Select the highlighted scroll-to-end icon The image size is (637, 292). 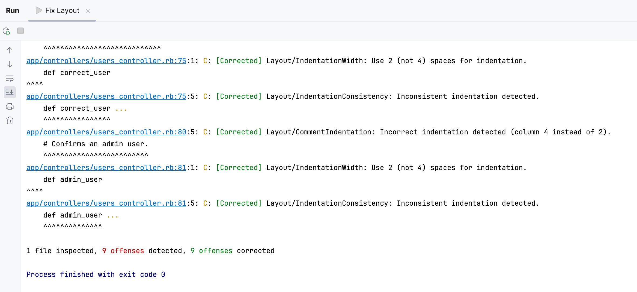click(10, 92)
